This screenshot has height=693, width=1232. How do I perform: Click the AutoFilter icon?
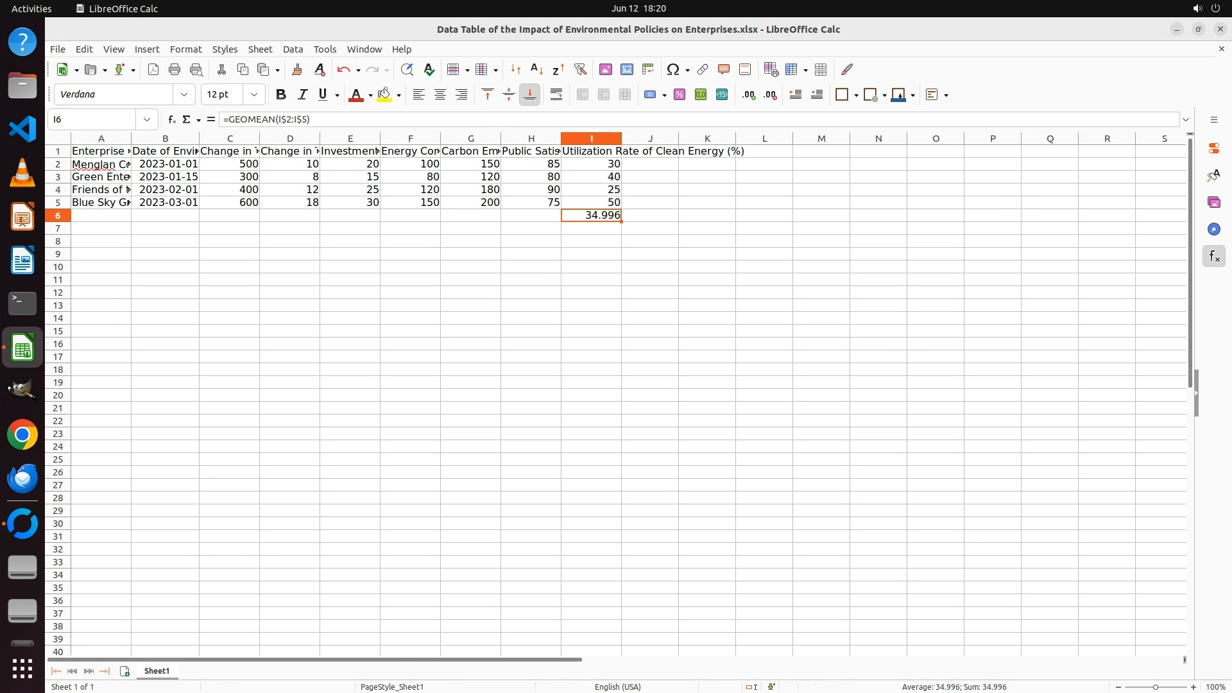point(580,69)
